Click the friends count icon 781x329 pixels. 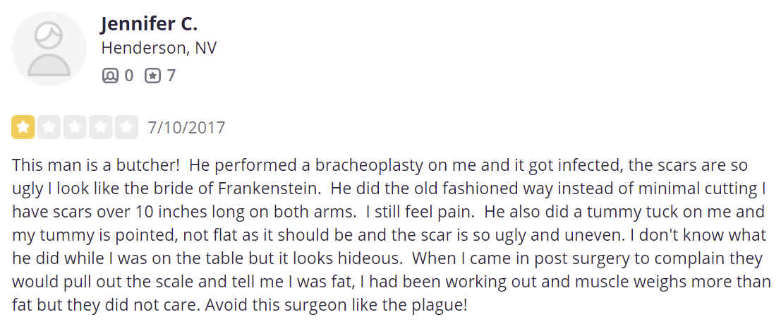click(x=110, y=76)
